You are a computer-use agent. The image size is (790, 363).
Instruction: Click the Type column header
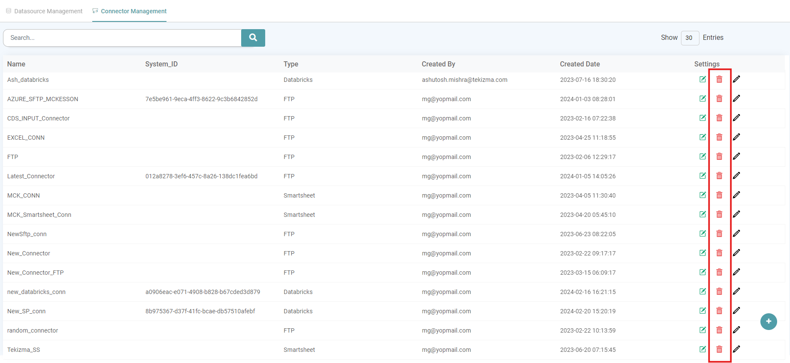291,64
